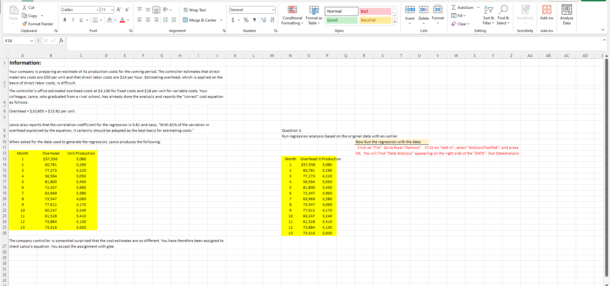Apply the Neutral cell style
Image resolution: width=610 pixels, height=286 pixels.
click(x=375, y=20)
